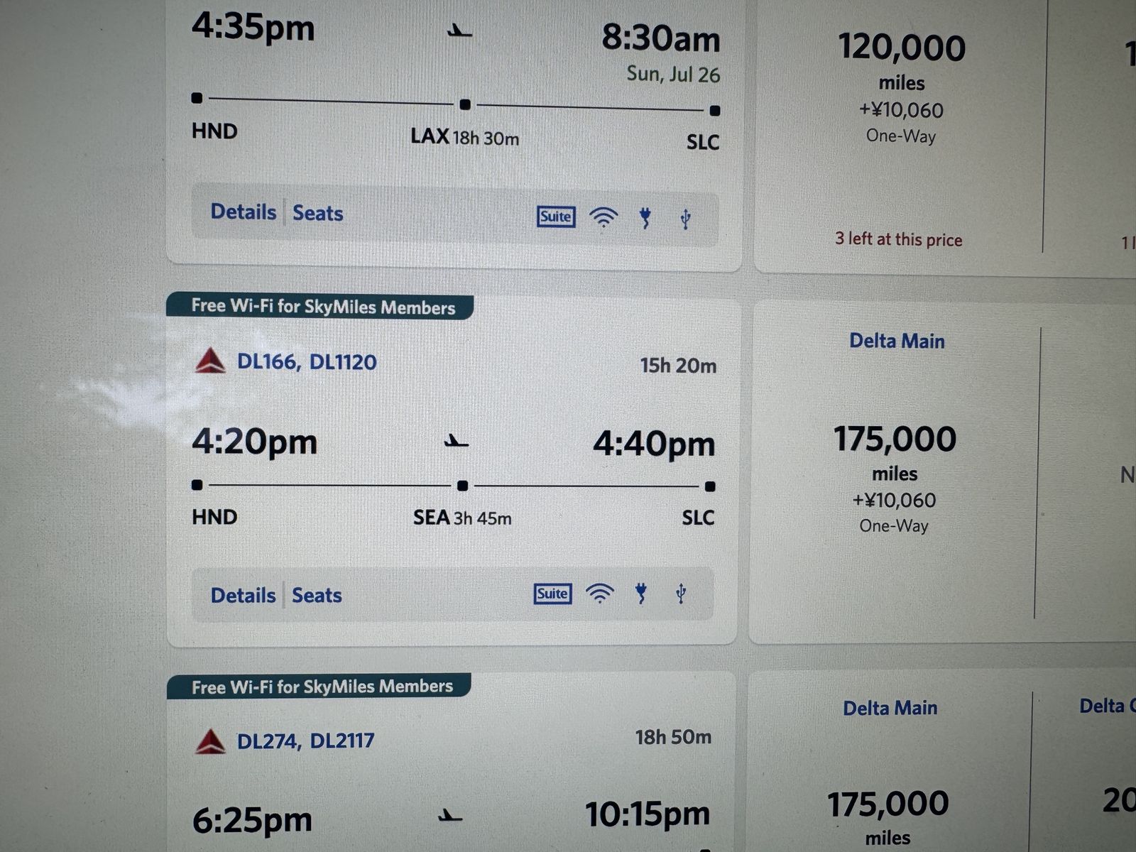
Task: Click the power outlet icon on HND-LAX flight
Action: pos(645,218)
